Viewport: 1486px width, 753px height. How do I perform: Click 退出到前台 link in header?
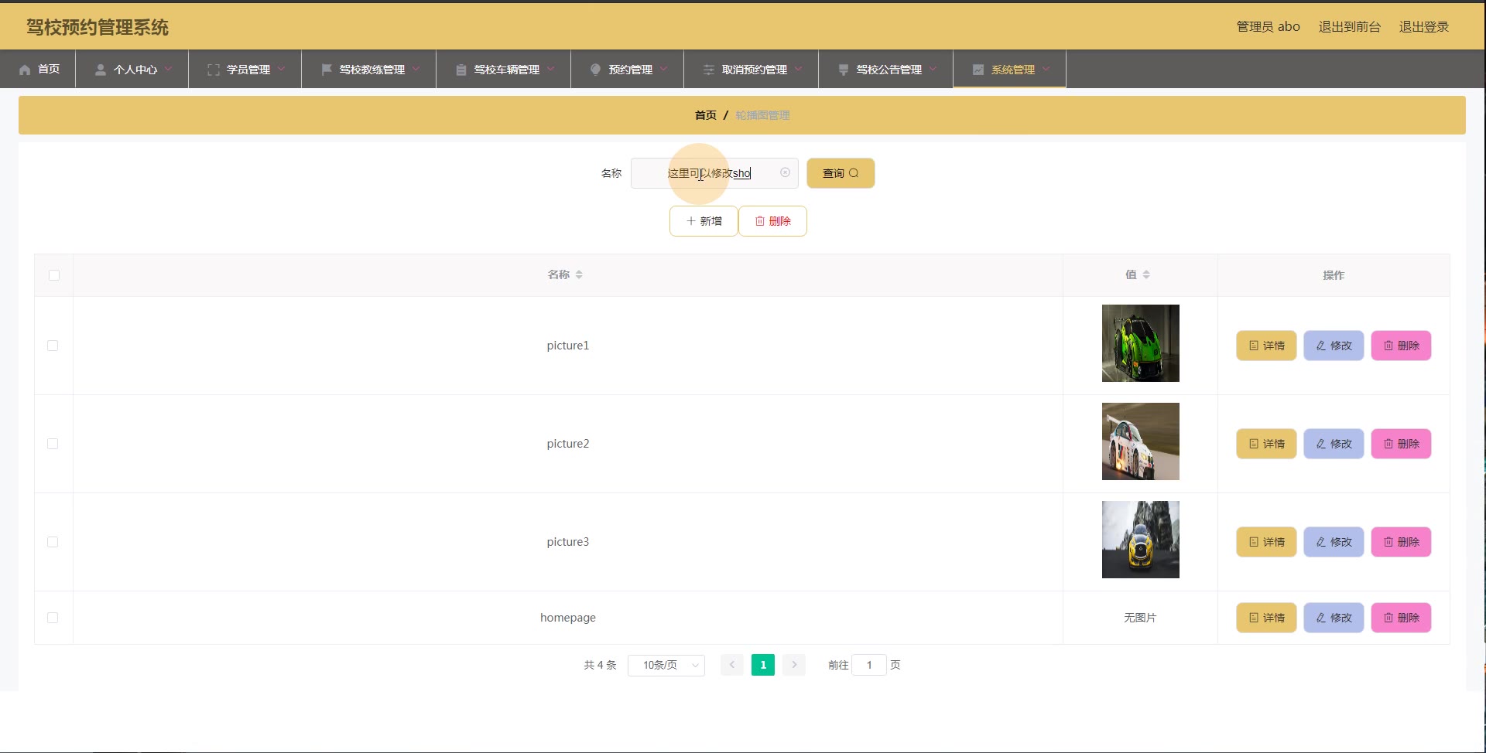(1349, 27)
